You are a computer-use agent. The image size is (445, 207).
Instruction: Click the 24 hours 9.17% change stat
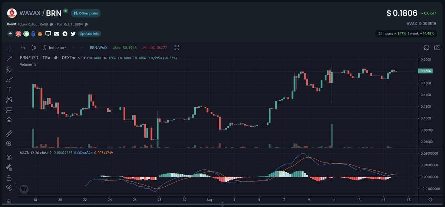(392, 33)
